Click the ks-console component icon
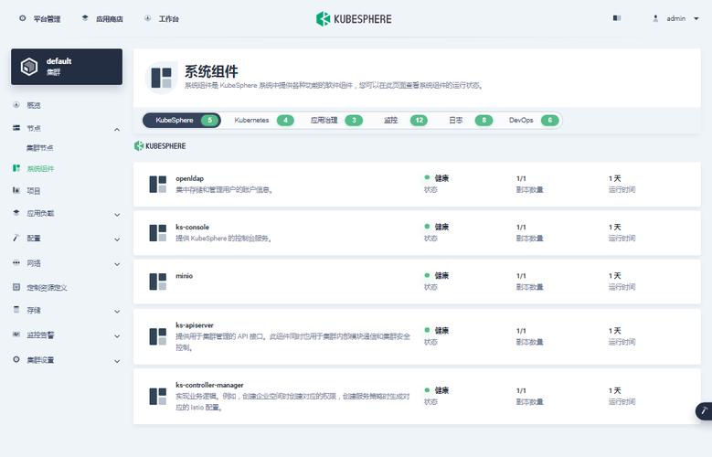712x457 pixels. 158,233
